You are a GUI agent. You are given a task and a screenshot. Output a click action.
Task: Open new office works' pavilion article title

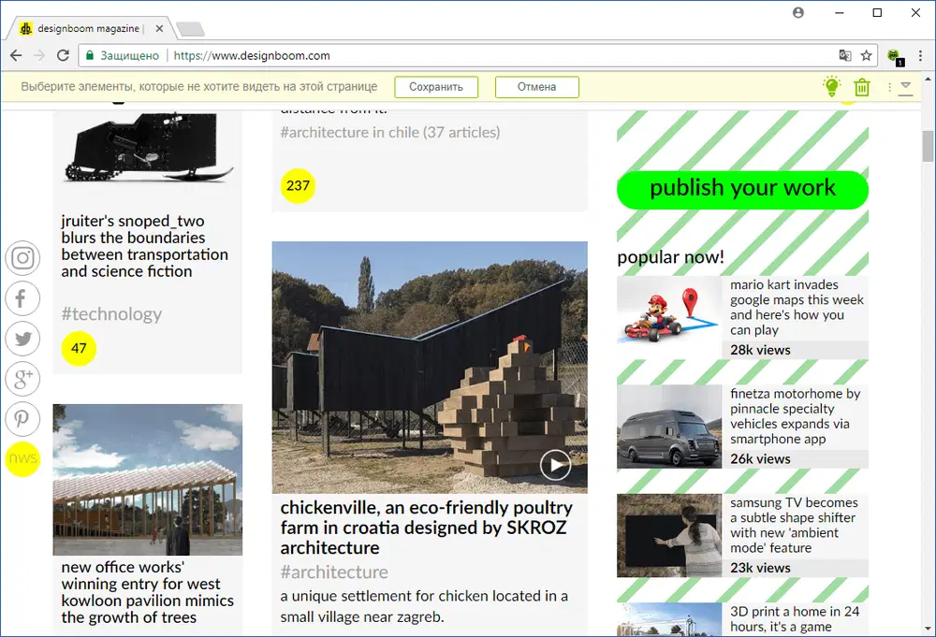148,592
